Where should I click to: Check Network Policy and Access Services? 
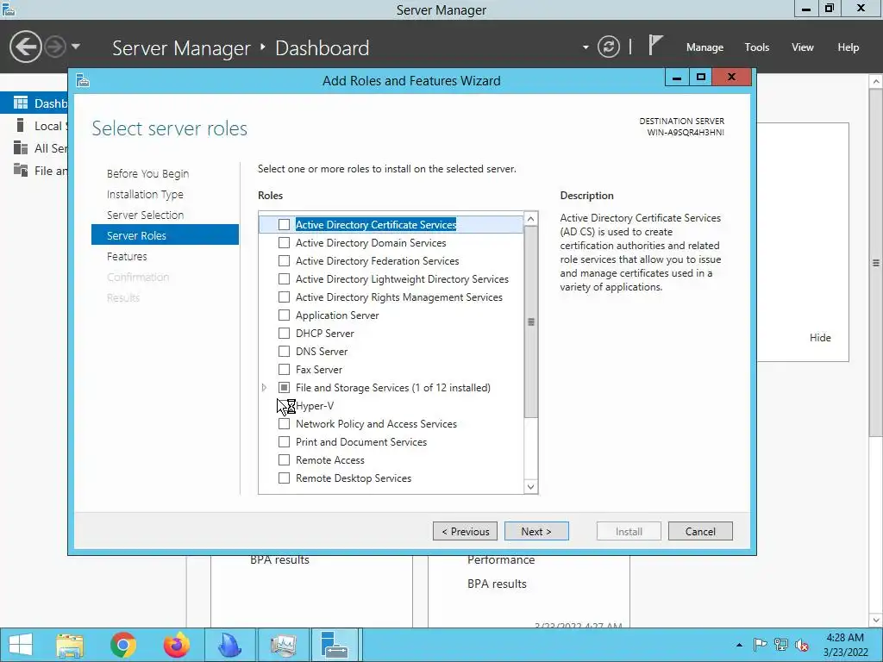(x=285, y=423)
